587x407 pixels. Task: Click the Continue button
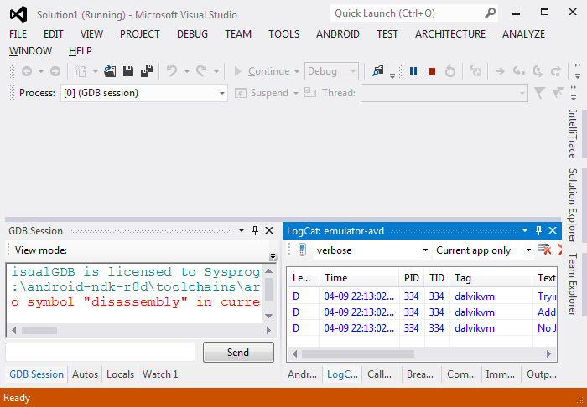[x=262, y=71]
